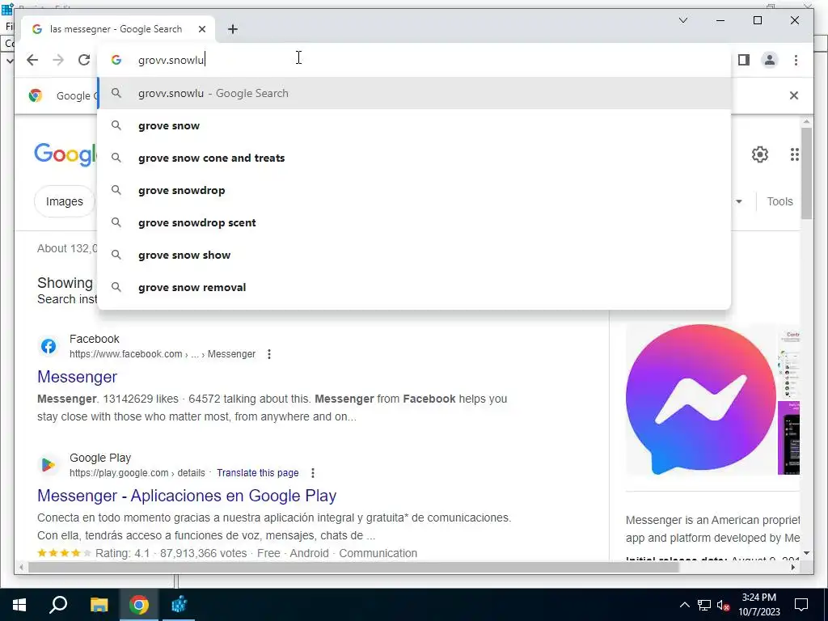Choose the 'grove snow removal' suggestion

pyautogui.click(x=415, y=287)
